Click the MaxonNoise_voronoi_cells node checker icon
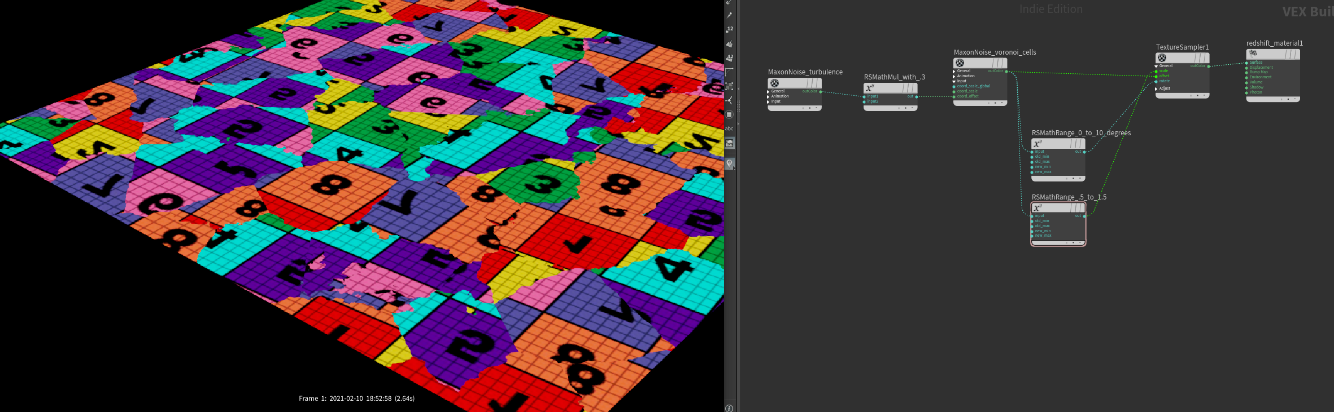 [960, 63]
